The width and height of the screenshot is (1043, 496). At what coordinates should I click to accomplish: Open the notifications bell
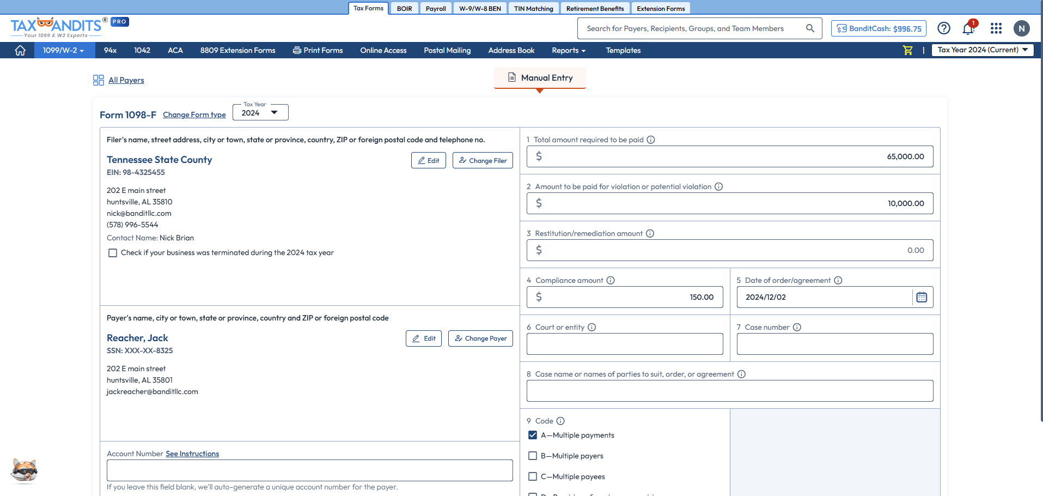968,28
